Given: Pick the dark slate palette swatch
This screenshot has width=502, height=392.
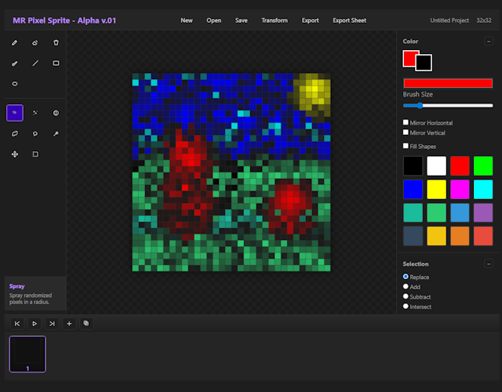Looking at the screenshot, I should [x=413, y=236].
